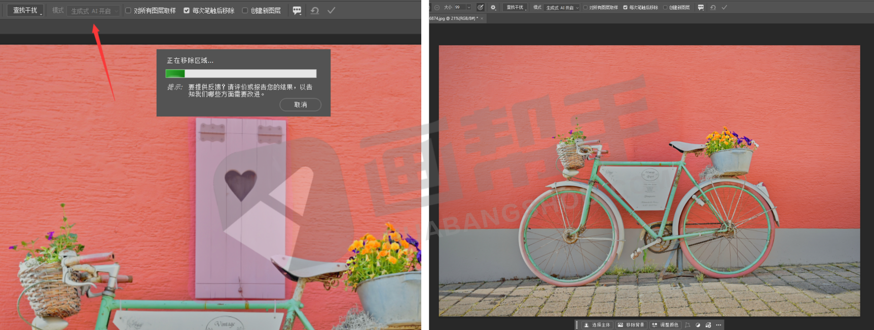Click the commit checkmark icon in left toolbar
Image resolution: width=874 pixels, height=330 pixels.
point(331,11)
